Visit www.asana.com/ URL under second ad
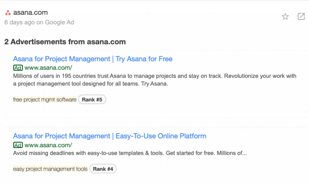The width and height of the screenshot is (309, 183). [48, 145]
